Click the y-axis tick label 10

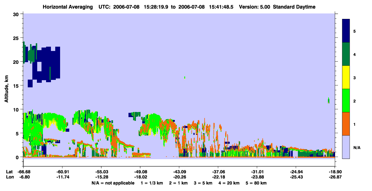coord(17,109)
